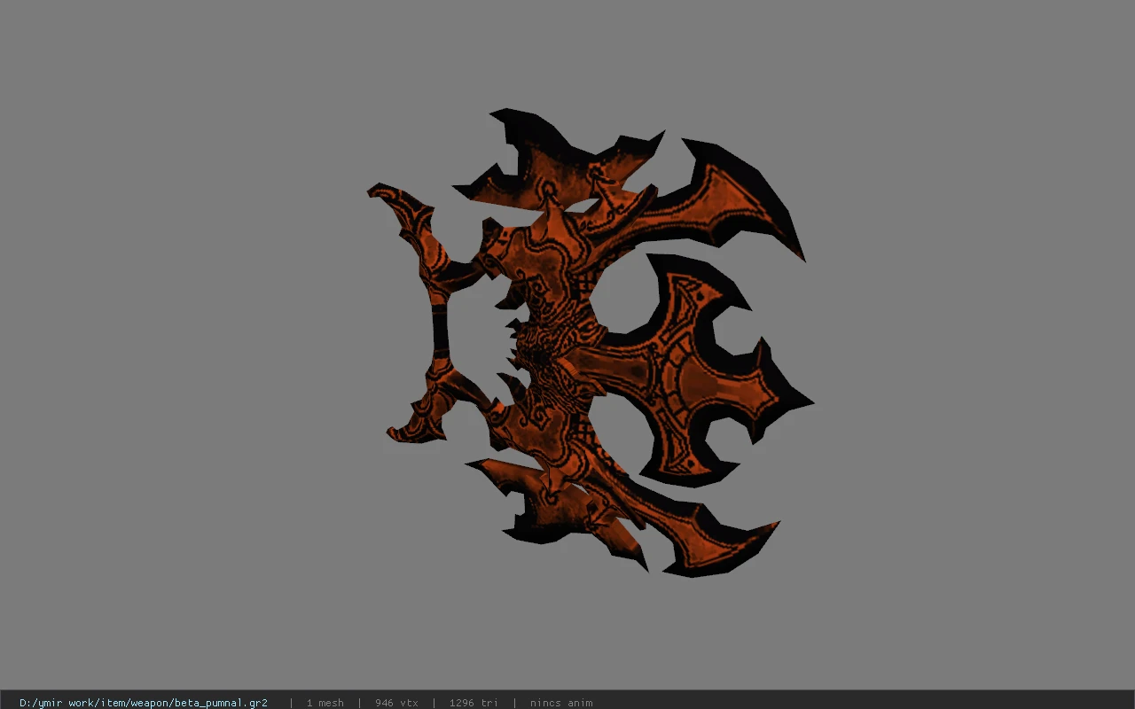Click the beta_pumnal.gr2 file path in status bar
The width and height of the screenshot is (1135, 709).
pos(144,702)
